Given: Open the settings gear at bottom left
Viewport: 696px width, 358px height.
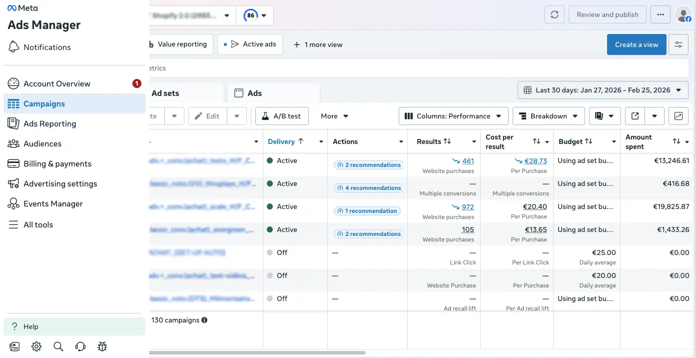Looking at the screenshot, I should coord(36,346).
